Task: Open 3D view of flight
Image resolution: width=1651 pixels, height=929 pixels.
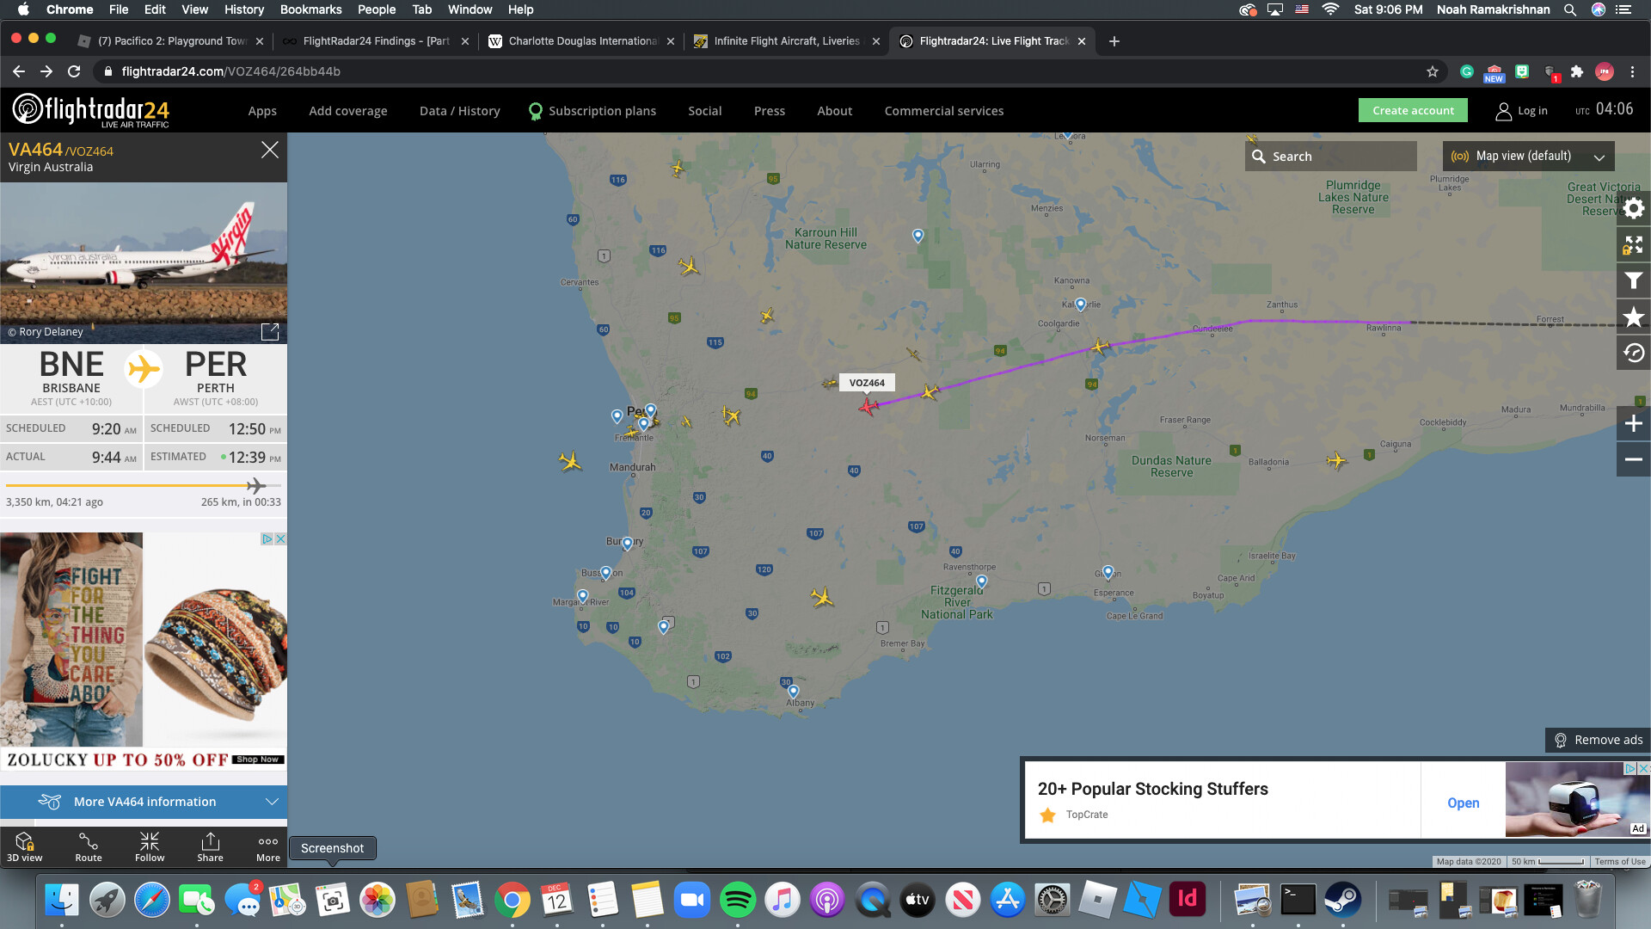Action: (x=24, y=846)
